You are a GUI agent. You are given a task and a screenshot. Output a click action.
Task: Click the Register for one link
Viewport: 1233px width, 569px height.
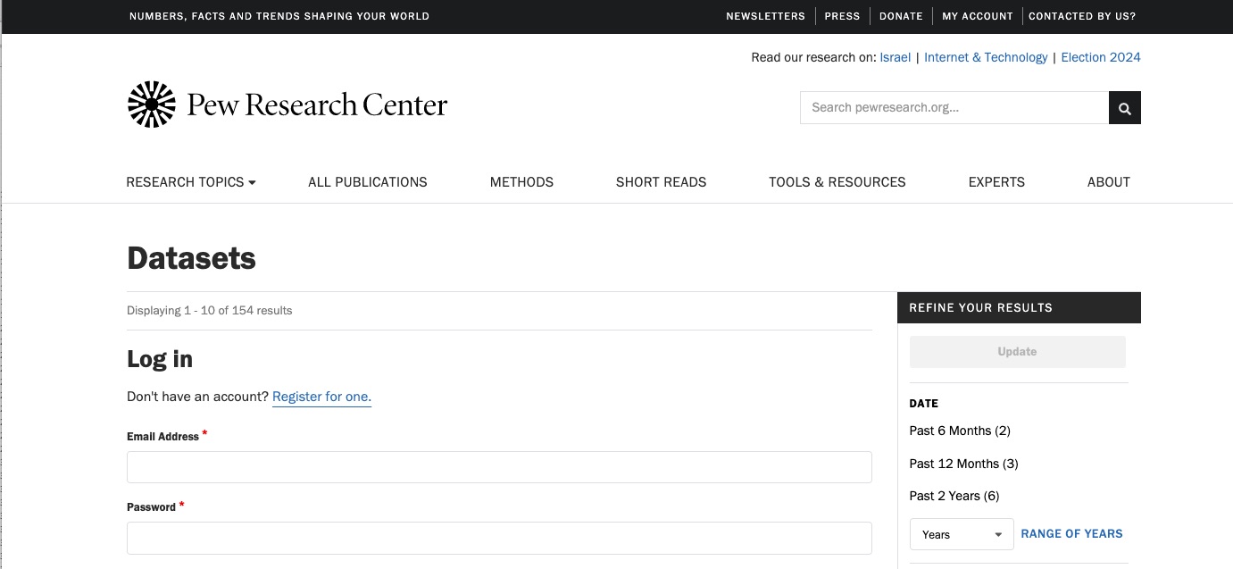pyautogui.click(x=321, y=397)
